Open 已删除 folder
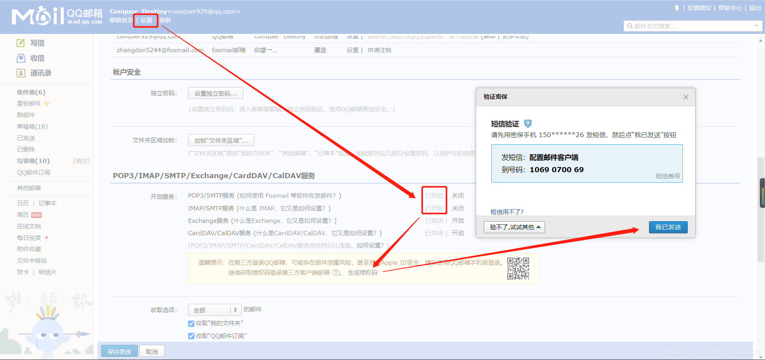This screenshot has height=360, width=765. coord(26,150)
